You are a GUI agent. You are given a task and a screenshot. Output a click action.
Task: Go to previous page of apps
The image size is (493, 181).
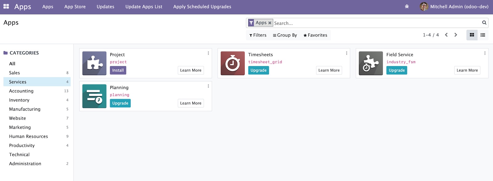point(446,35)
